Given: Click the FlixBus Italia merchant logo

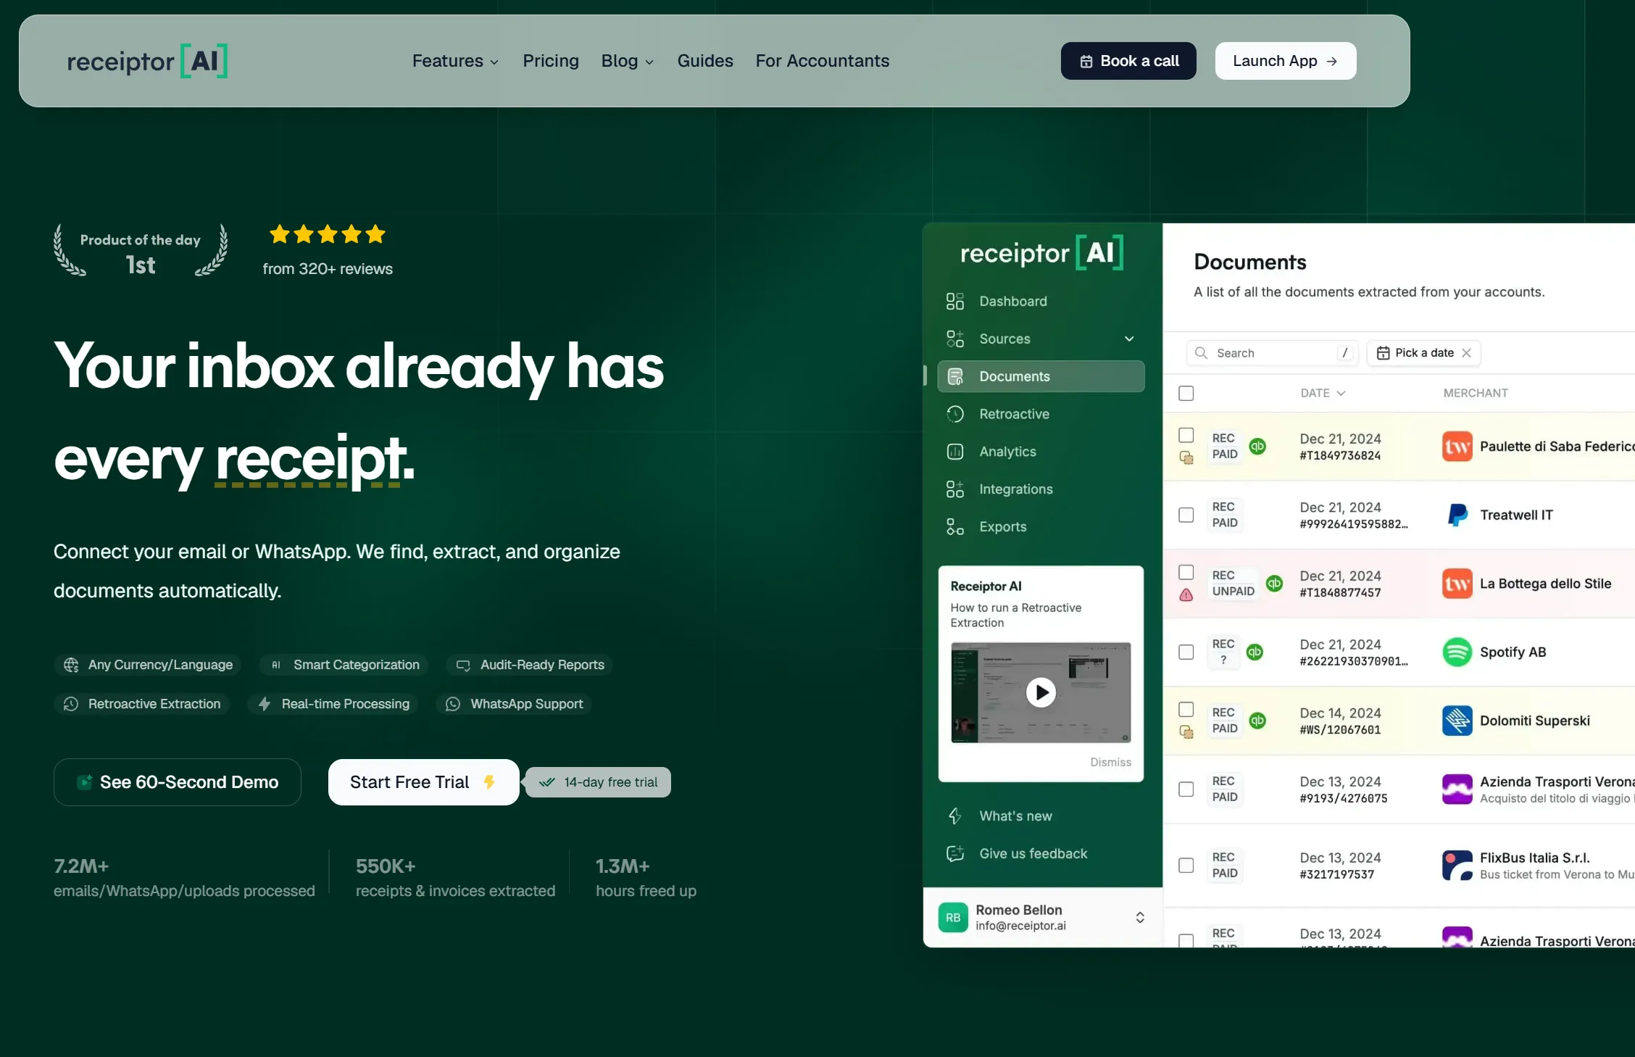Looking at the screenshot, I should (x=1457, y=866).
